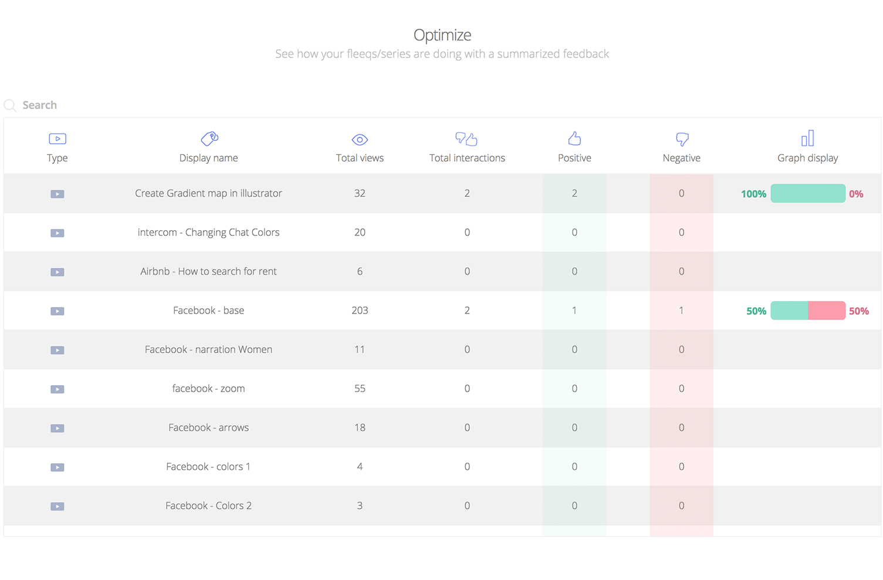Open 'Facebook - arrows' entry
Image resolution: width=883 pixels, height=580 pixels.
[x=208, y=427]
